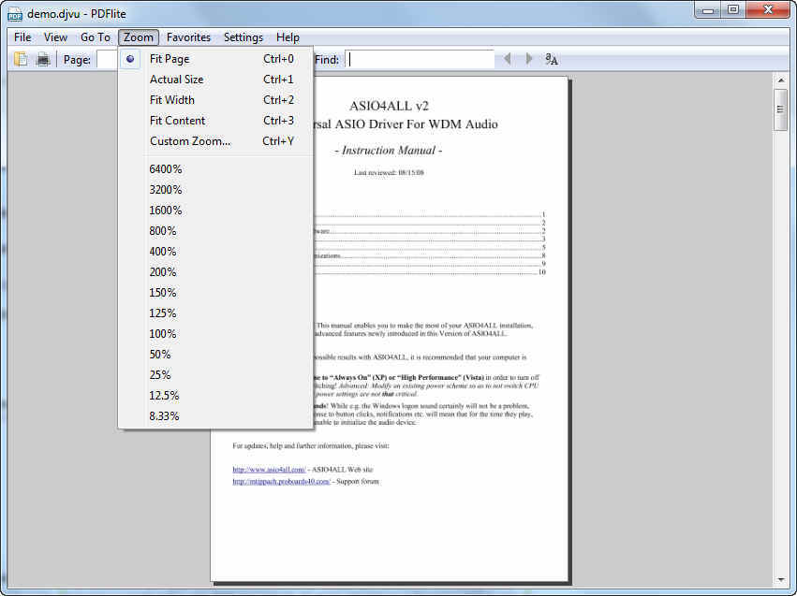Toggle match case search icon
This screenshot has width=797, height=596.
click(x=552, y=59)
